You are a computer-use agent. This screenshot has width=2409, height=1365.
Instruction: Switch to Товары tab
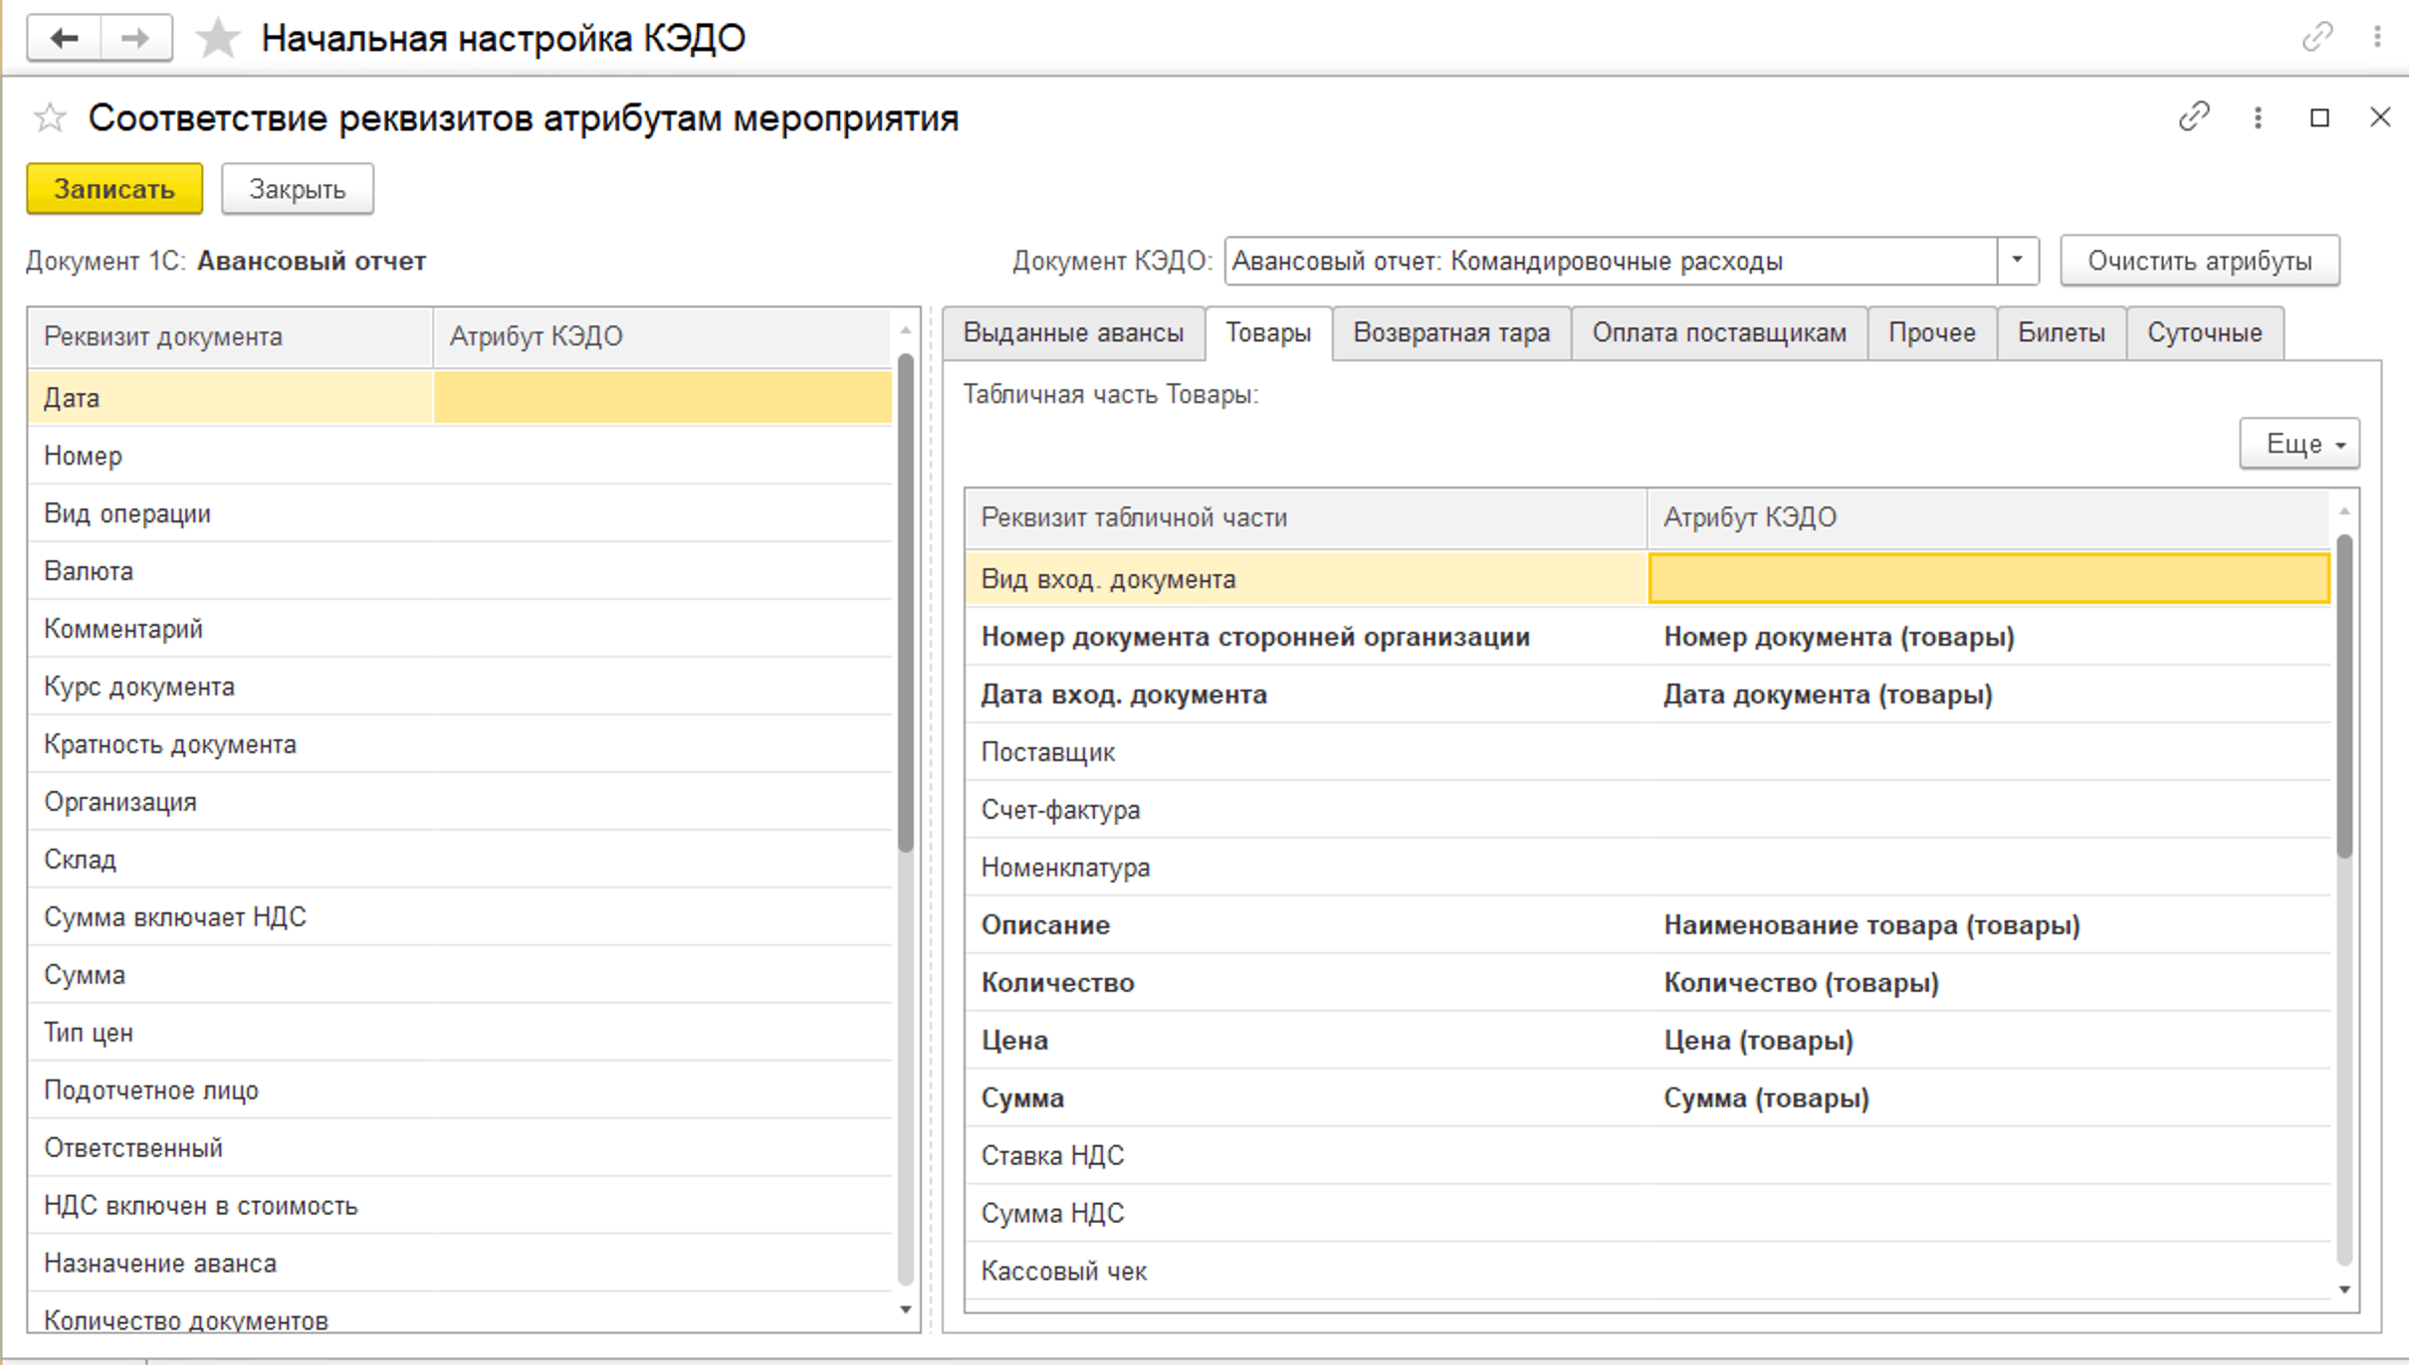[1268, 333]
